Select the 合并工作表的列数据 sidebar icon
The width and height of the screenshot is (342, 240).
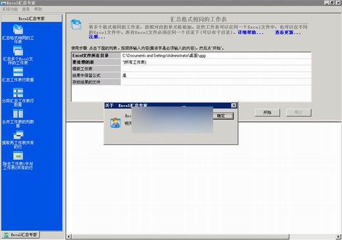tap(18, 114)
